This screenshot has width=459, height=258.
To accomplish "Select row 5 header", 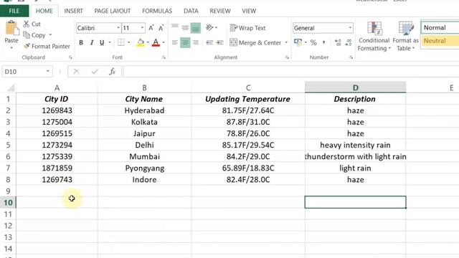I will [8, 145].
